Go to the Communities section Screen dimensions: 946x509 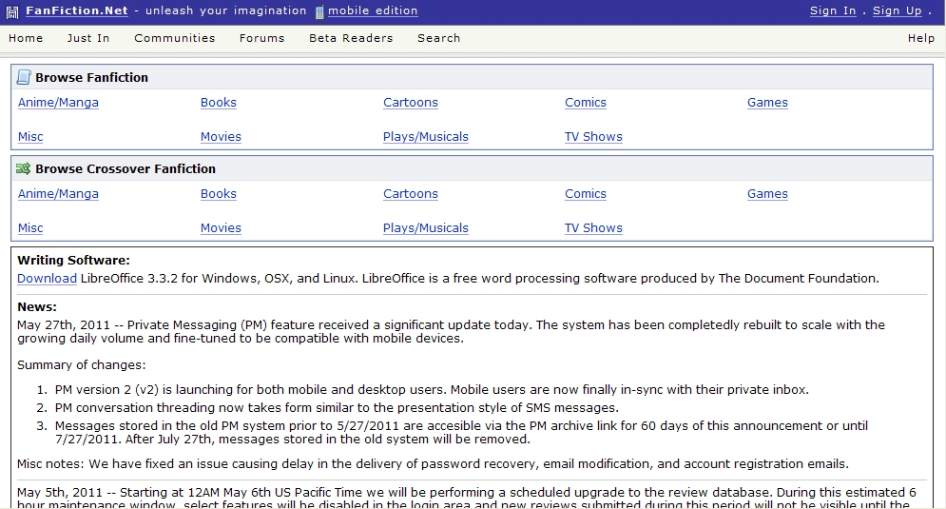[x=175, y=38]
